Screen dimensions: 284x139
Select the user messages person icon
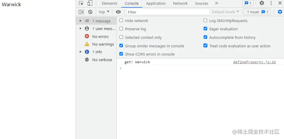[x=87, y=29]
